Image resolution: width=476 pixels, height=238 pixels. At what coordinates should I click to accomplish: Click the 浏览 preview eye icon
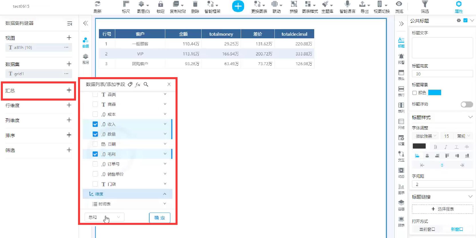(x=399, y=4)
